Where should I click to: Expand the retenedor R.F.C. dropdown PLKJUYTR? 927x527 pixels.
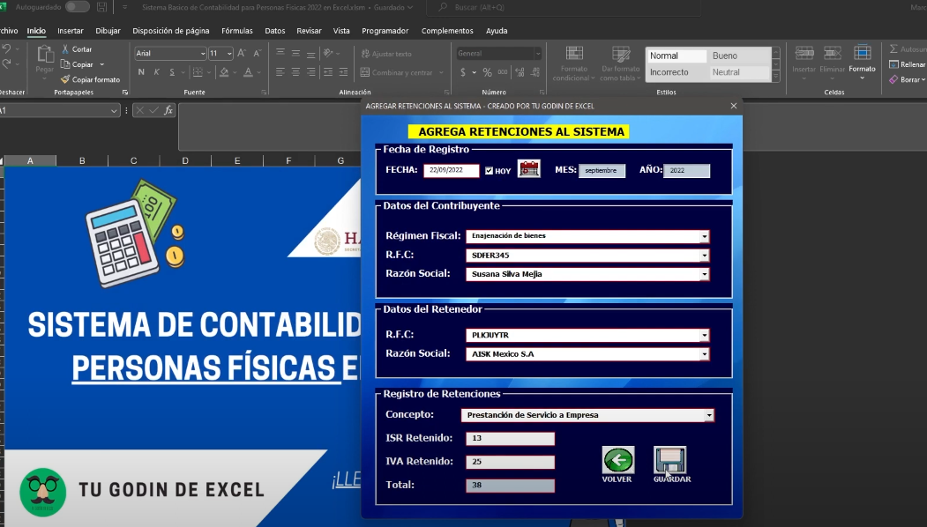coord(704,335)
